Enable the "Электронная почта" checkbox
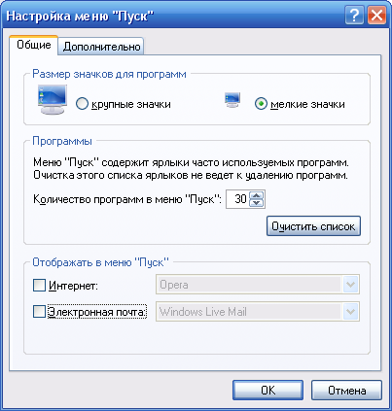Viewport: 392px width, 411px height. tap(39, 312)
